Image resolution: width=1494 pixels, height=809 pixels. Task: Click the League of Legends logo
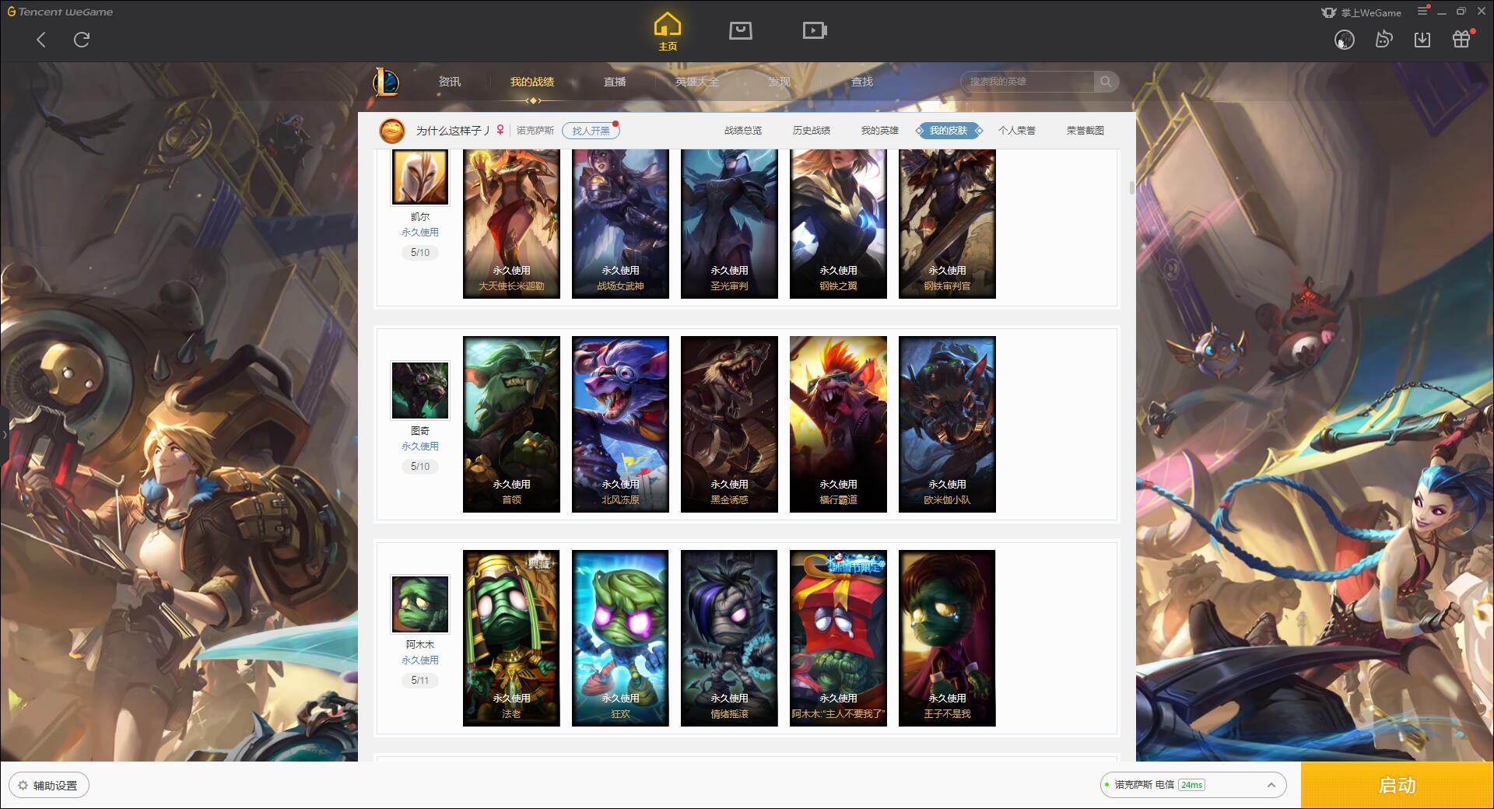(x=386, y=82)
